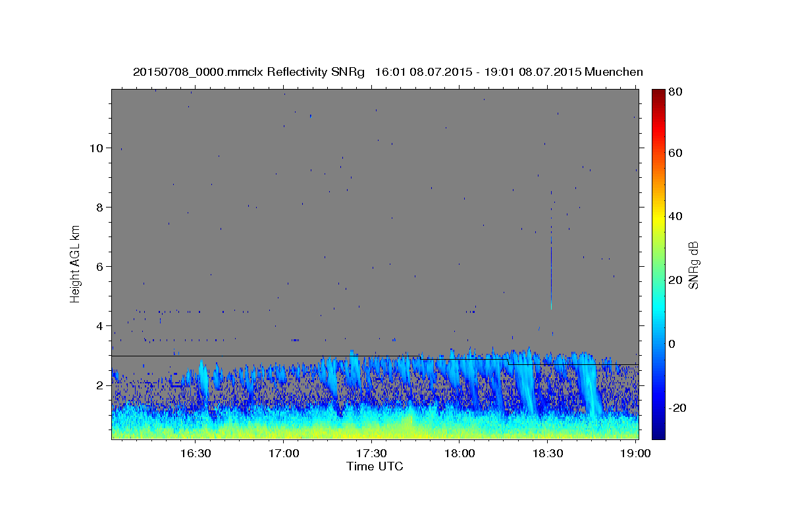This screenshot has width=790, height=527.
Task: Click the colorbar value 40
Action: tap(676, 217)
